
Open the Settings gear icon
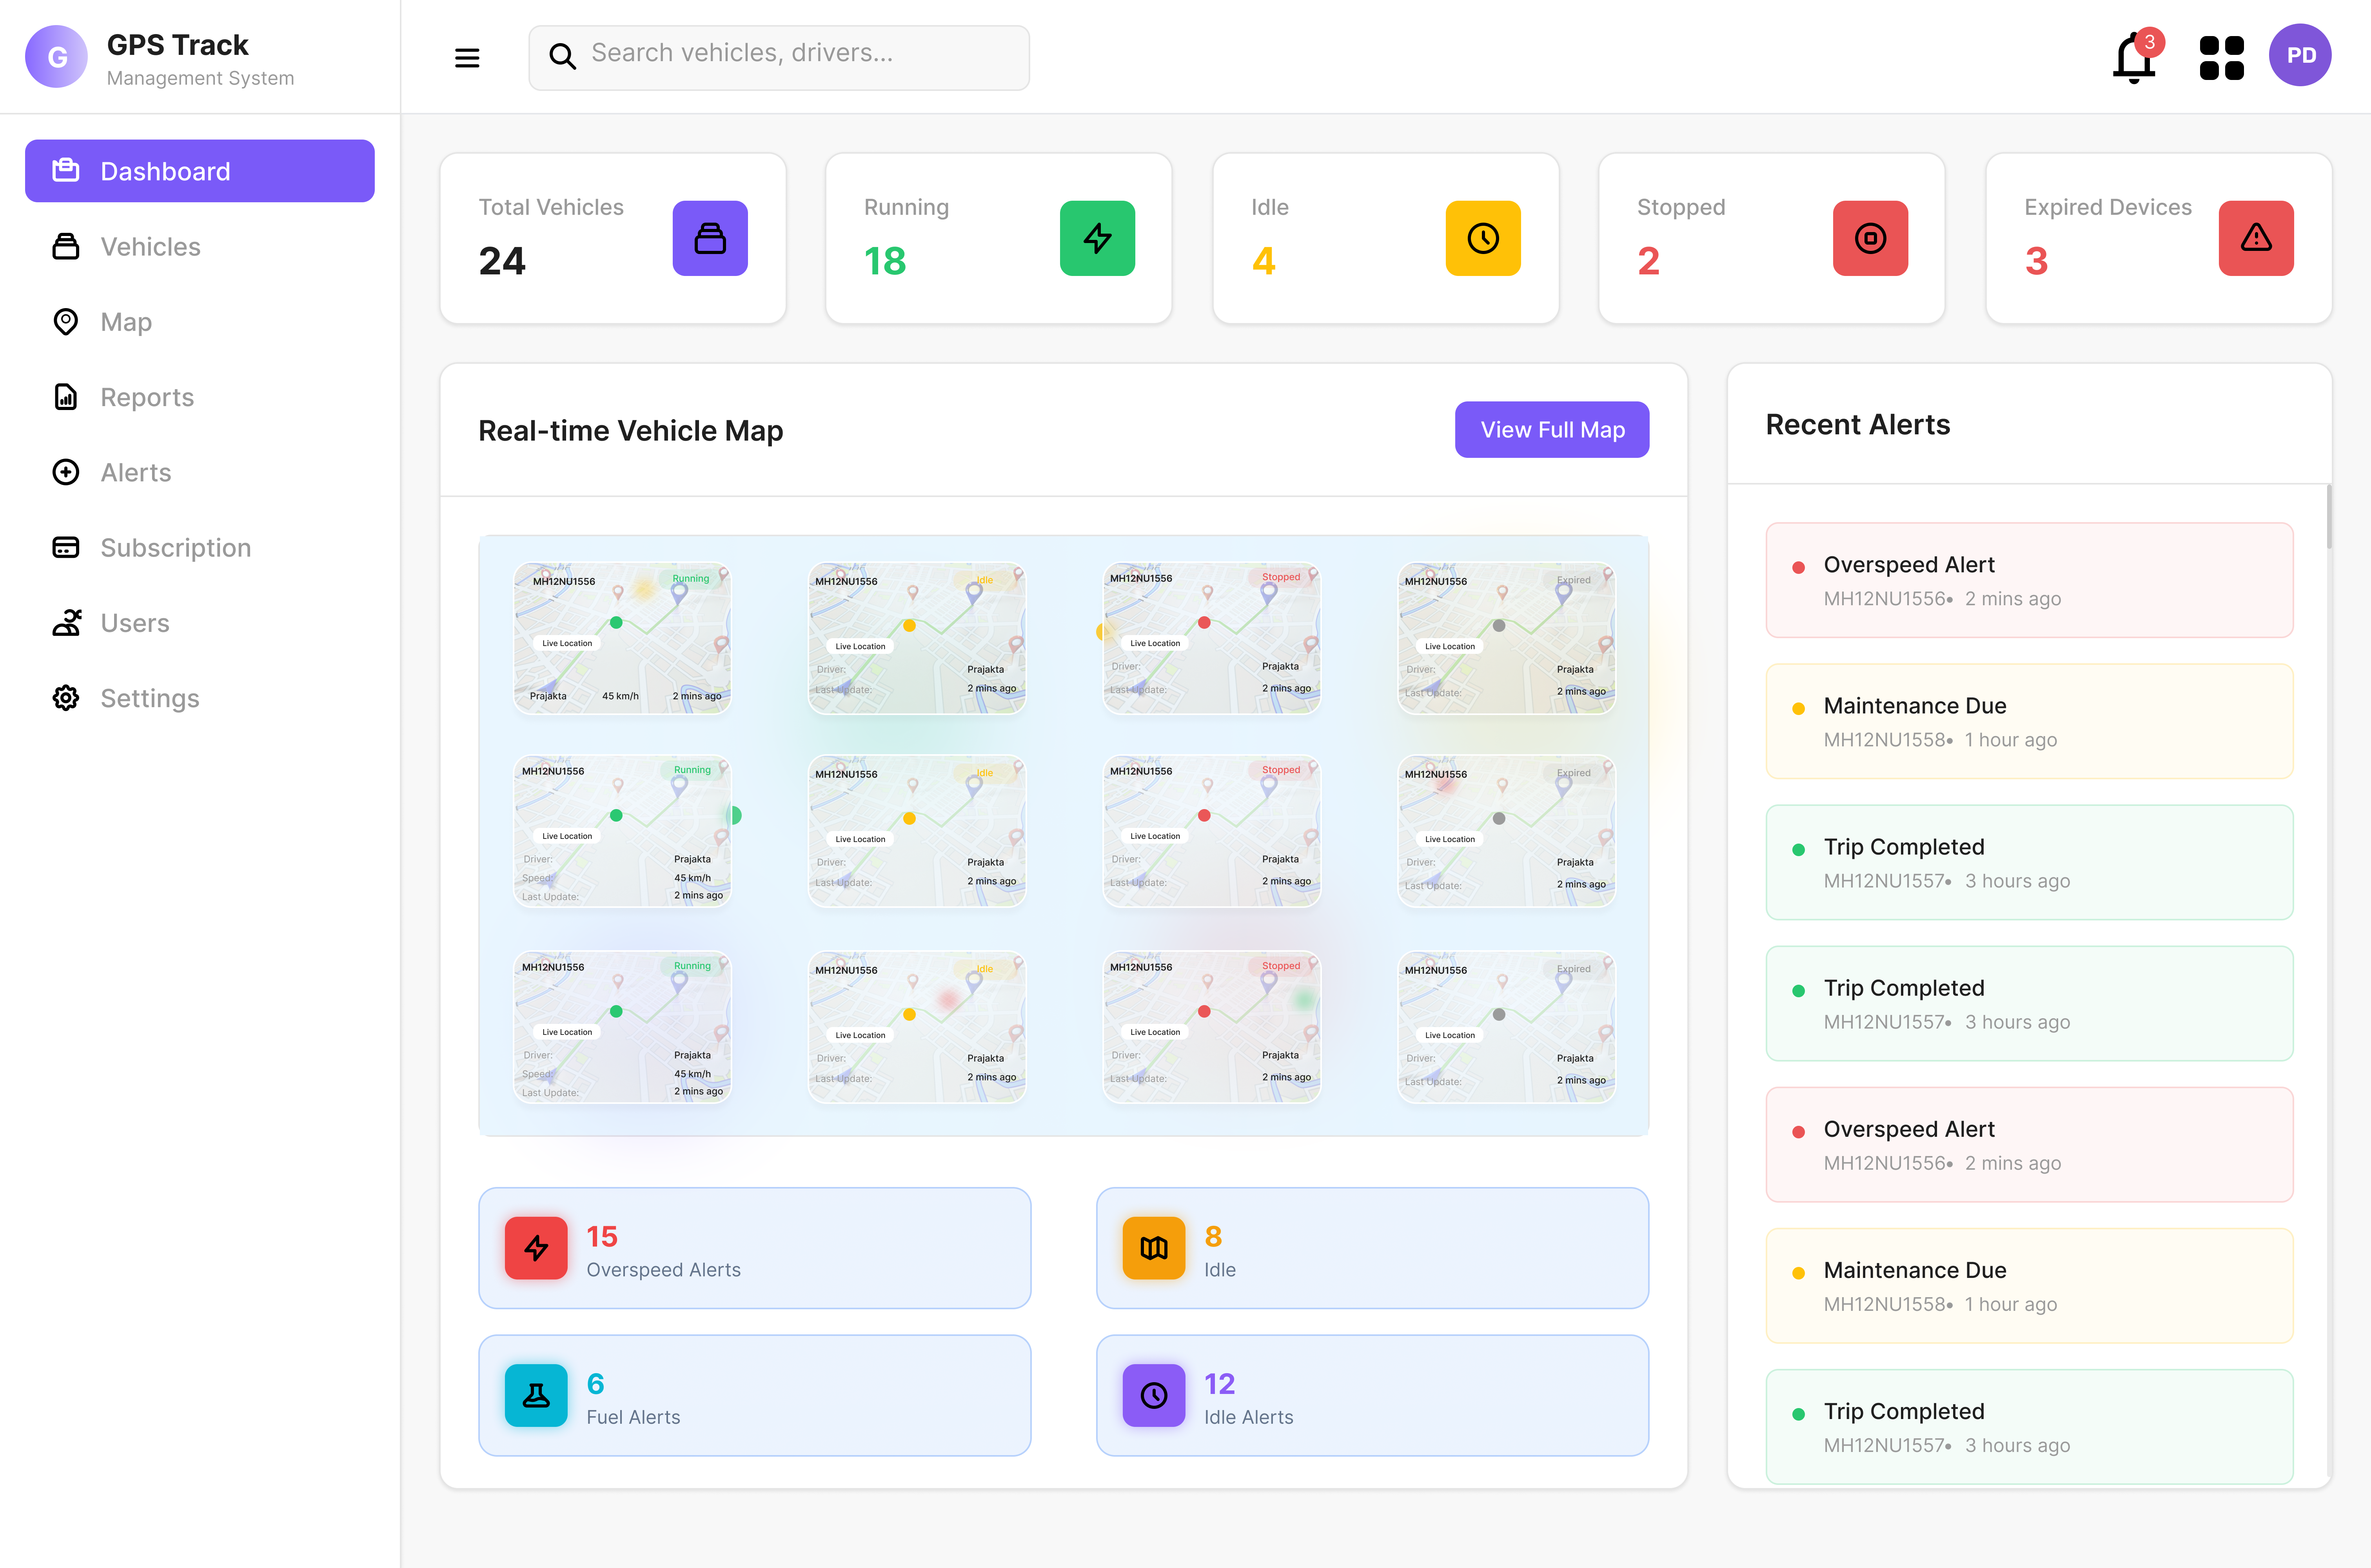66,698
